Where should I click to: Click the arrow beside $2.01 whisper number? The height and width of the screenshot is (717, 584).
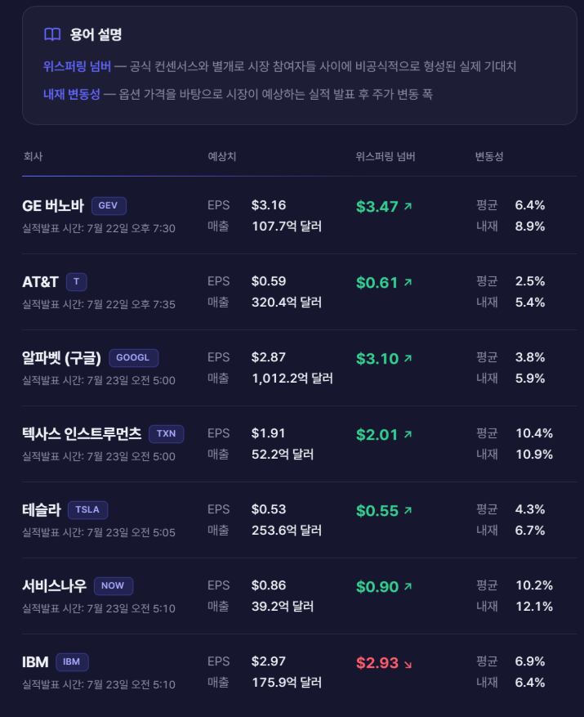[x=408, y=434]
